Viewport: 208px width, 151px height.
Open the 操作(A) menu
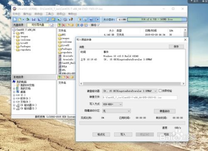point(27,14)
